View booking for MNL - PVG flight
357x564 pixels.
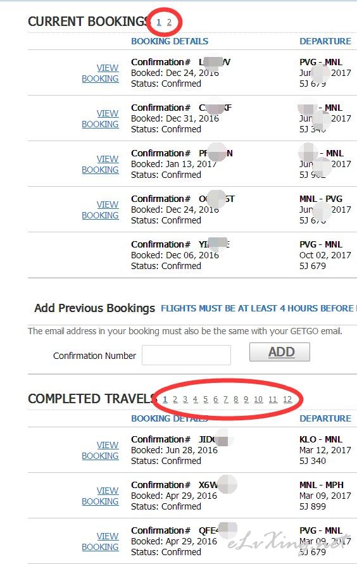point(100,210)
